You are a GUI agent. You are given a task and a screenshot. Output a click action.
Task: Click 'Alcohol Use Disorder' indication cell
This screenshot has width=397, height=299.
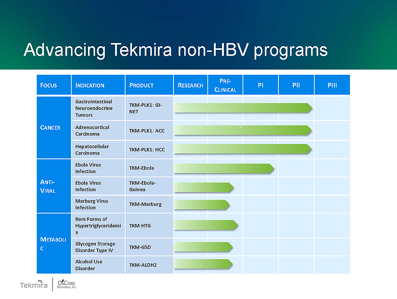98,265
